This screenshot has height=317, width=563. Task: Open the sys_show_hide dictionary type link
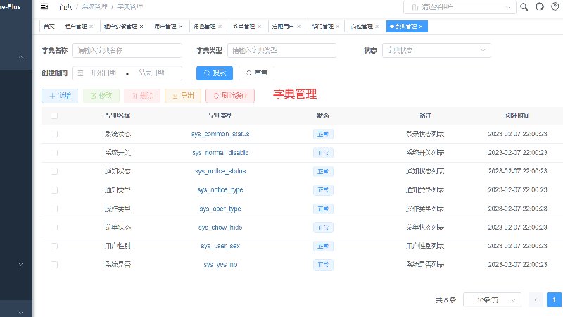click(220, 228)
